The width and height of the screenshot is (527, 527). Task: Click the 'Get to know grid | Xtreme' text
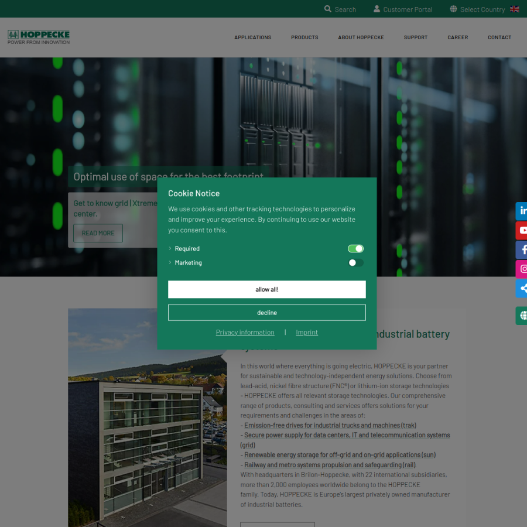115,203
